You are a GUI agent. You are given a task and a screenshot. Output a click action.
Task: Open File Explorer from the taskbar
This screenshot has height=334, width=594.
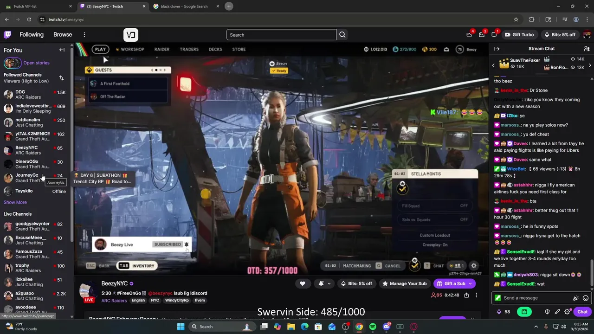[291, 327]
